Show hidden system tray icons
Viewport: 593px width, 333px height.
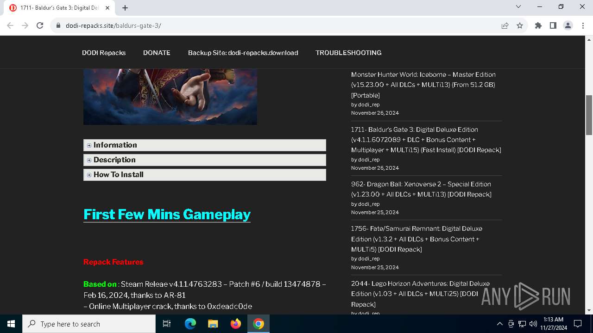pyautogui.click(x=499, y=324)
